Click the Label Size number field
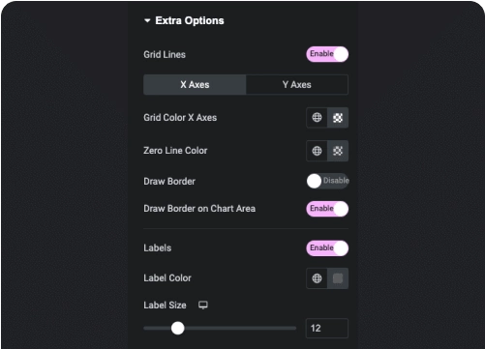485x349 pixels. (327, 328)
